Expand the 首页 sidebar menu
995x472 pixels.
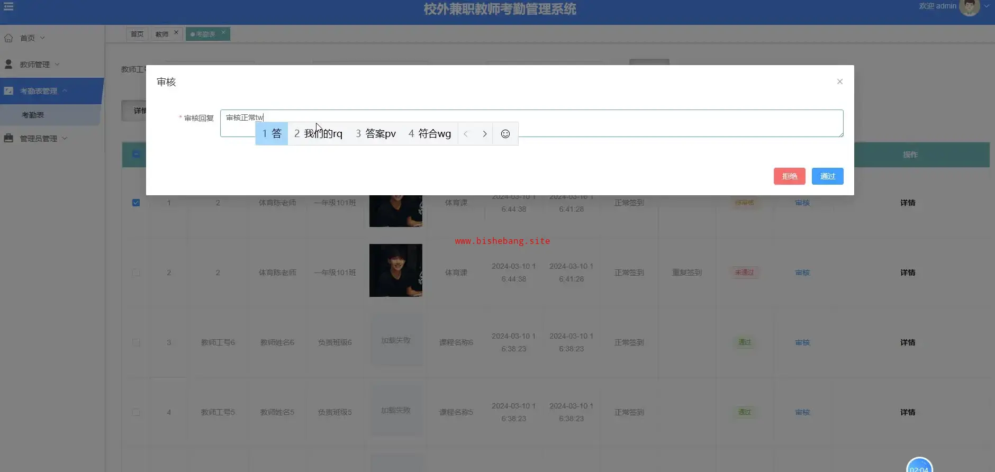point(42,38)
